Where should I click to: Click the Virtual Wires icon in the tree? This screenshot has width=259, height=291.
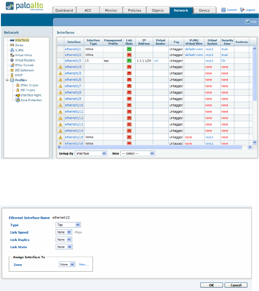[12, 55]
